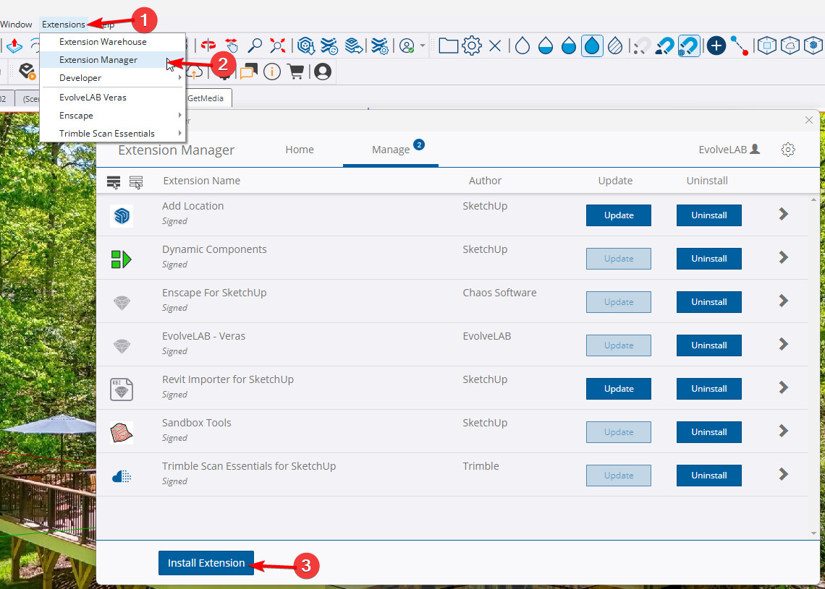Click the Extension Manager settings gear icon
This screenshot has width=825, height=589.
787,150
